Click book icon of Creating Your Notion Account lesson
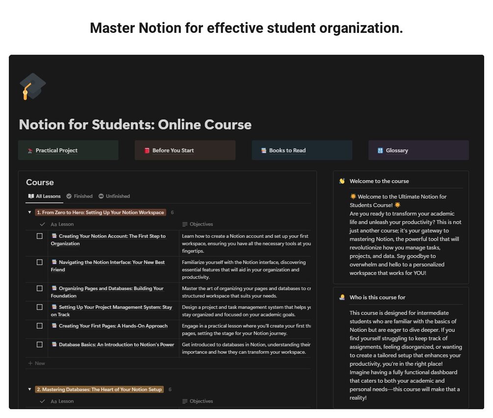493x418 pixels. [x=54, y=236]
